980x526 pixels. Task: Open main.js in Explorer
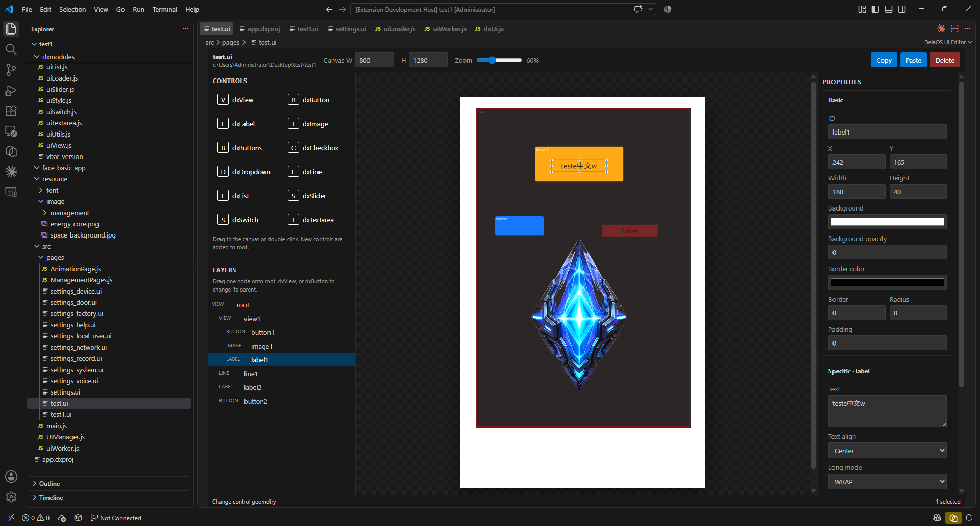click(x=56, y=426)
